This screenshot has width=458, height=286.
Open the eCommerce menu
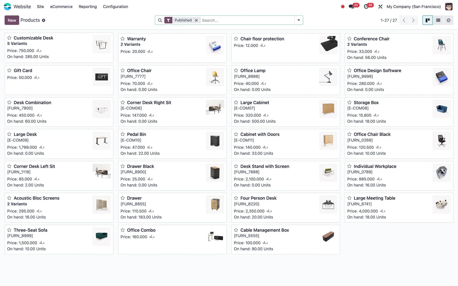pyautogui.click(x=61, y=7)
